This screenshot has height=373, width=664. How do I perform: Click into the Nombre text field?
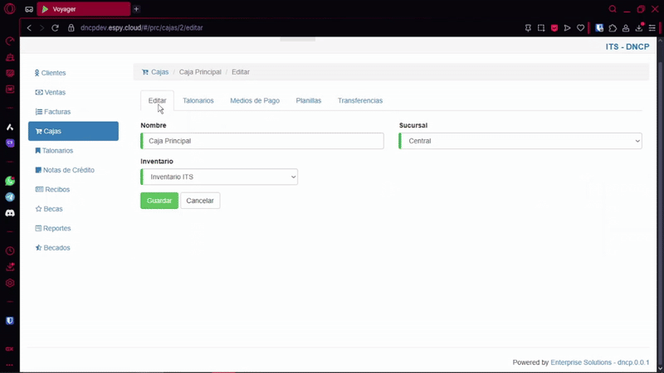pyautogui.click(x=262, y=142)
